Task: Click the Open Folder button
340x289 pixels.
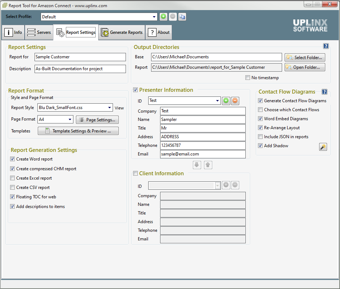Action: 305,67
